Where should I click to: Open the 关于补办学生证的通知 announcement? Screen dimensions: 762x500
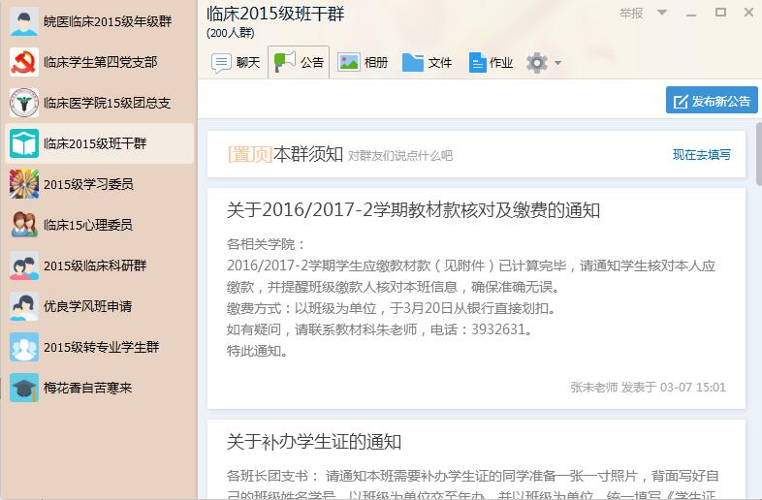(x=314, y=443)
